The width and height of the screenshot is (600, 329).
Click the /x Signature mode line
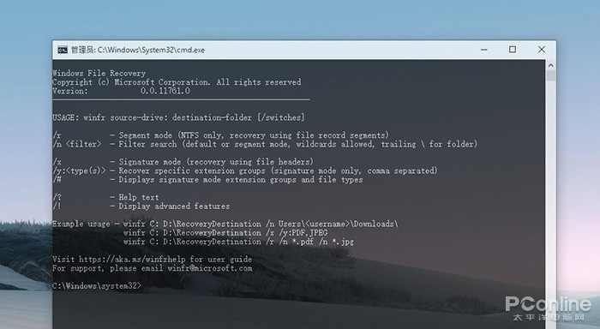(x=183, y=162)
